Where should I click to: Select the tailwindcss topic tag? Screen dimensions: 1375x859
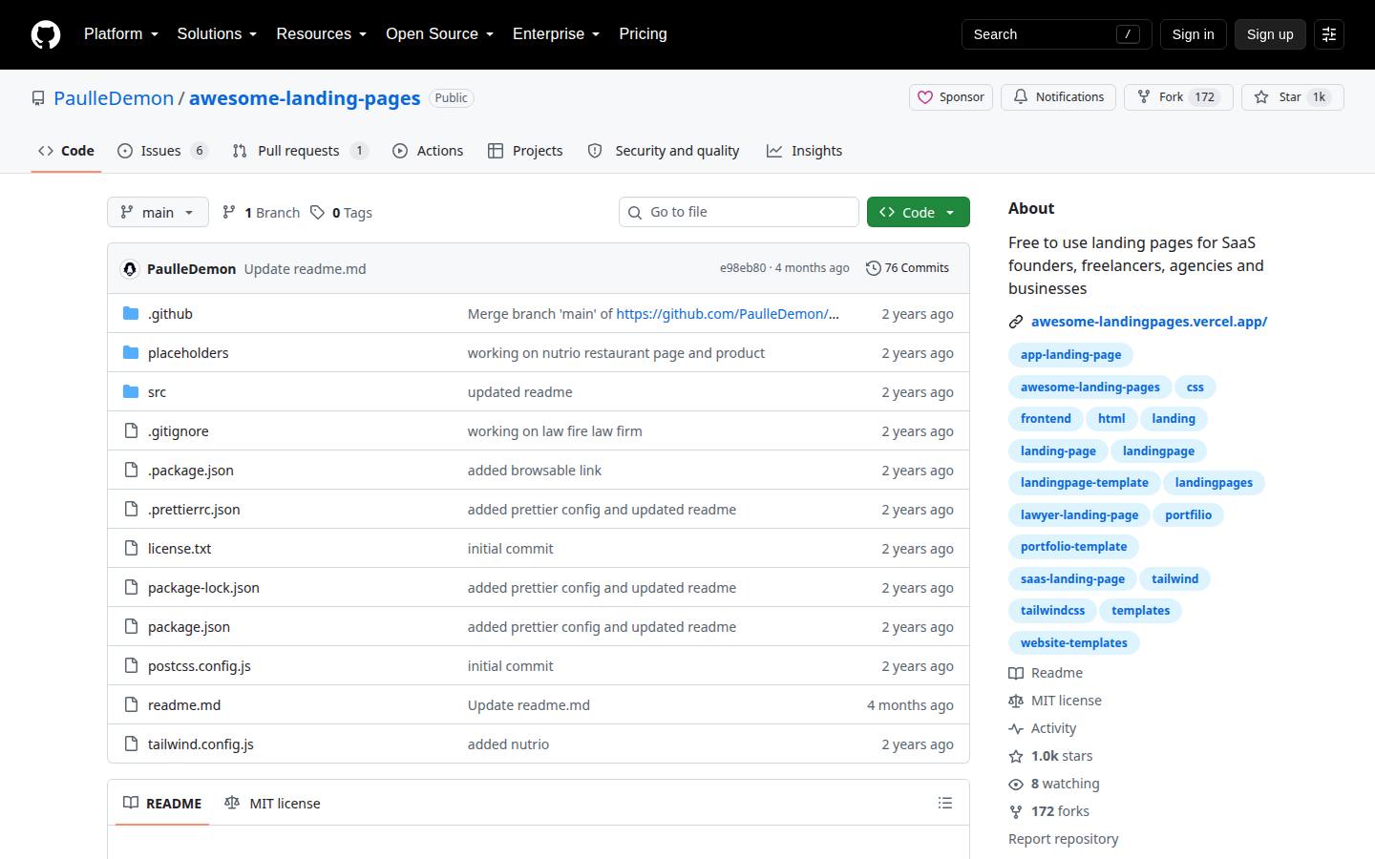(x=1052, y=611)
